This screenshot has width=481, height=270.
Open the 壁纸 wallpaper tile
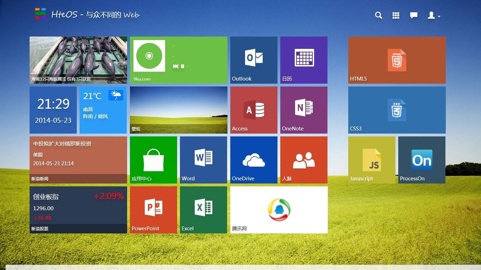coord(179,110)
